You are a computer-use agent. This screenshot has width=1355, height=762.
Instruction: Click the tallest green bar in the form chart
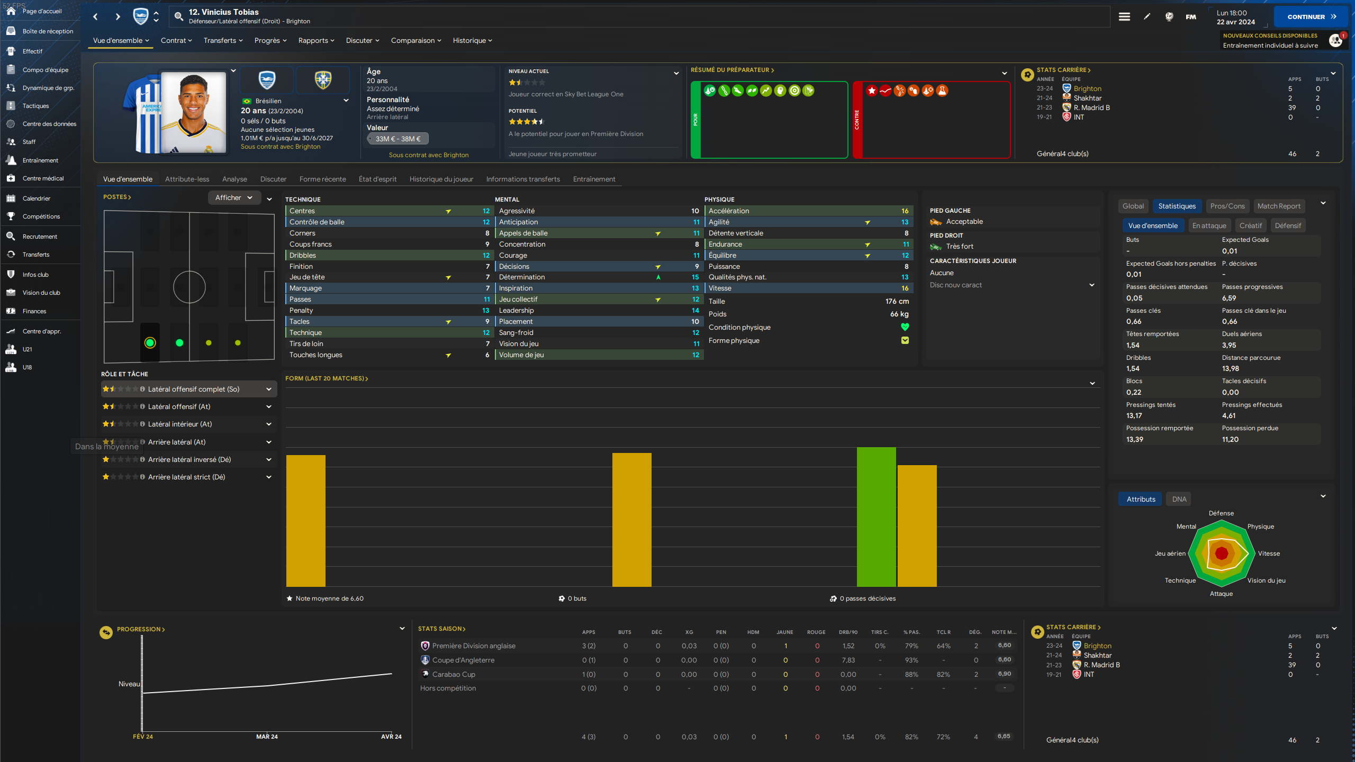pos(876,516)
